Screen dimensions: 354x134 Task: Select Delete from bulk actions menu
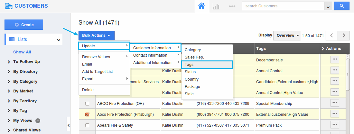click(88, 90)
